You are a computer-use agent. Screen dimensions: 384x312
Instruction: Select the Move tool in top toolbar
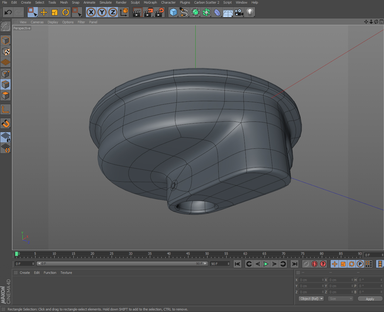pos(44,12)
